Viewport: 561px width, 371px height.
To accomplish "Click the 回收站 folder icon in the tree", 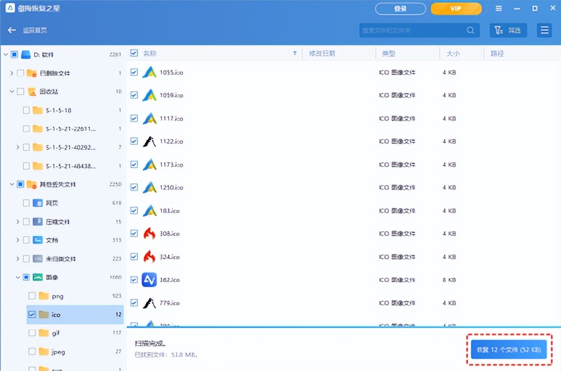I will pos(31,92).
